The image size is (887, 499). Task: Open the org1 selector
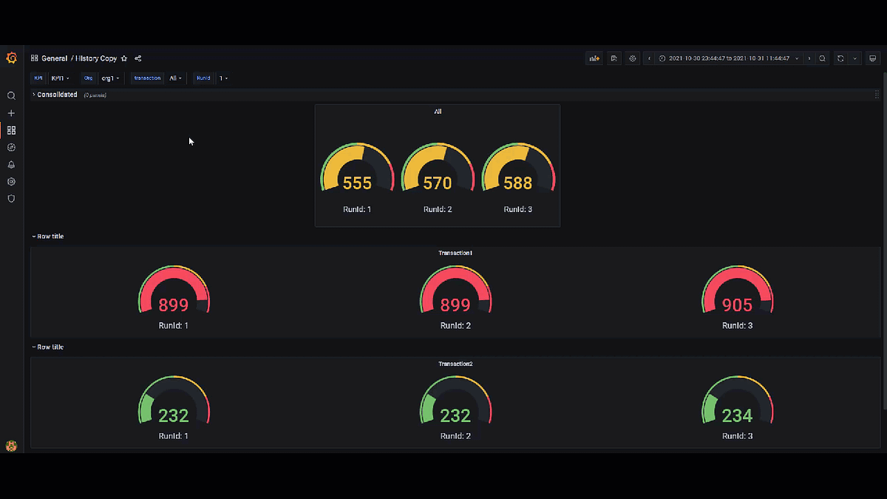109,78
